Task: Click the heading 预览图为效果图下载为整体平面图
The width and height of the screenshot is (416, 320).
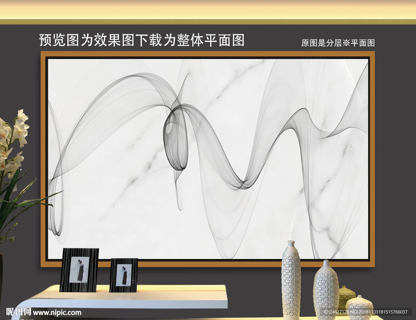Action: tap(142, 40)
